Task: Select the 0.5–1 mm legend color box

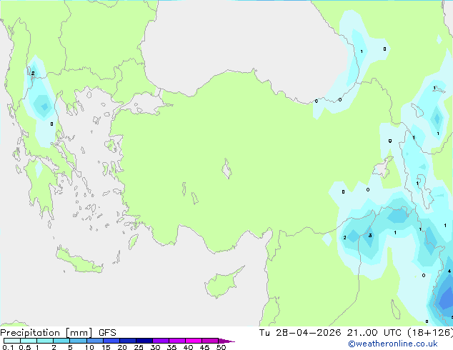Action: 29,341
